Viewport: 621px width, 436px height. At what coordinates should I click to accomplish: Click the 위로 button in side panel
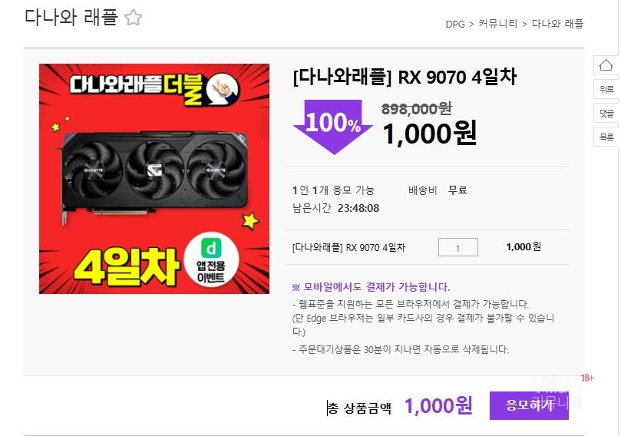tap(606, 90)
